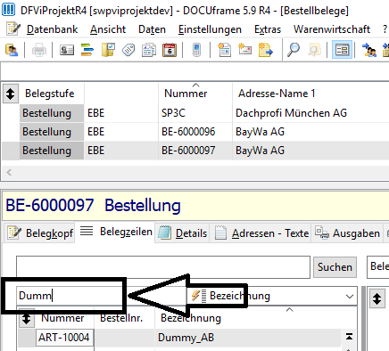Open the Bezeichnung dropdown arrow
This screenshot has height=351, width=389.
pos(350,296)
